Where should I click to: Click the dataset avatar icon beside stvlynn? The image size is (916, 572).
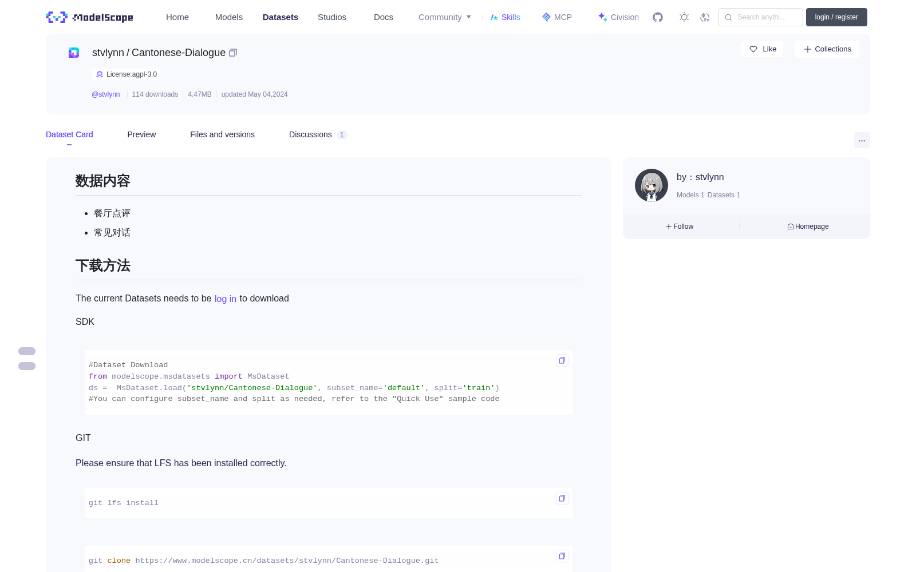coord(74,53)
